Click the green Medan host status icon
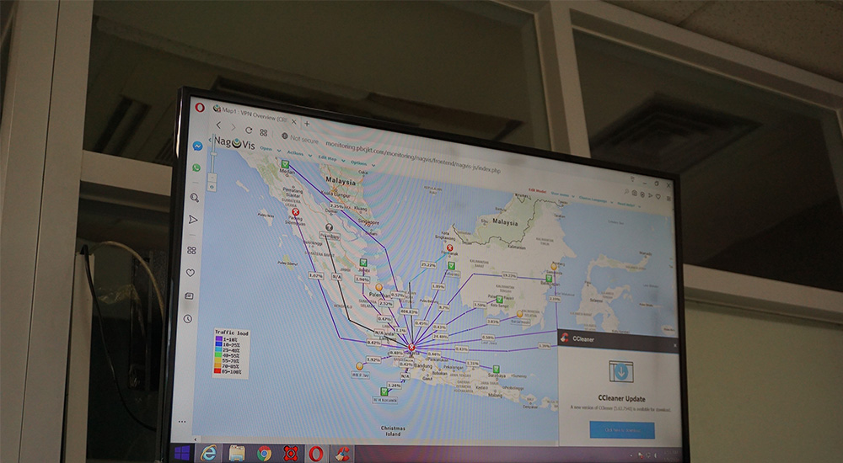The height and width of the screenshot is (463, 843). tap(285, 165)
